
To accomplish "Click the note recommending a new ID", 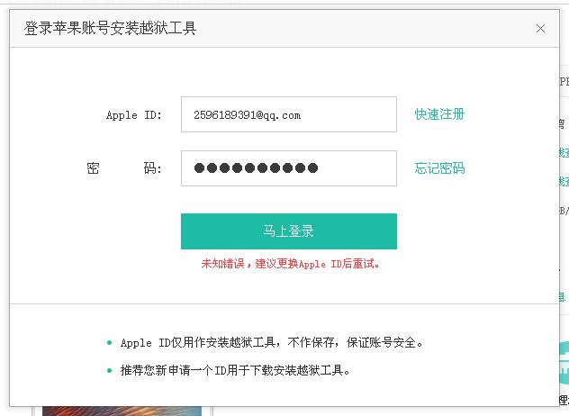I will click(x=235, y=370).
